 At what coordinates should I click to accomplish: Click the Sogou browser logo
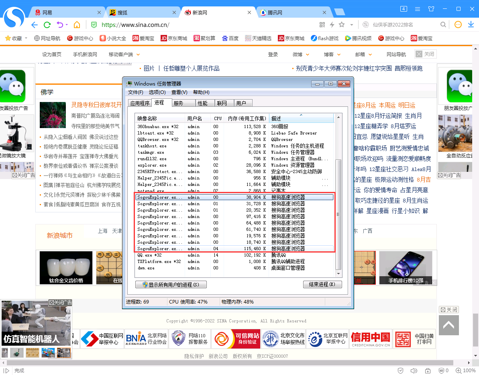click(x=14, y=17)
